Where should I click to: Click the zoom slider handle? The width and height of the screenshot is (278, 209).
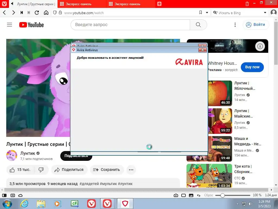(223, 195)
